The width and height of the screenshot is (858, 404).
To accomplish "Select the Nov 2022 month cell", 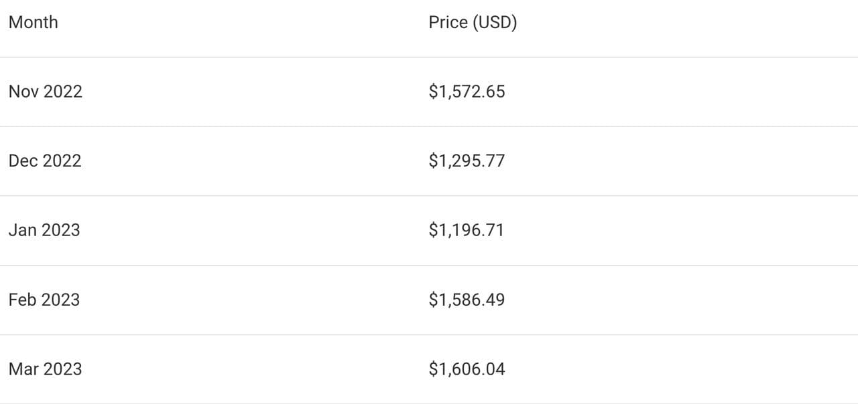I will coord(45,92).
